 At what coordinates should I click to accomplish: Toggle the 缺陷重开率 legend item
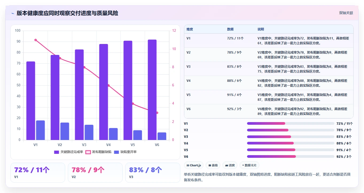click(126, 152)
